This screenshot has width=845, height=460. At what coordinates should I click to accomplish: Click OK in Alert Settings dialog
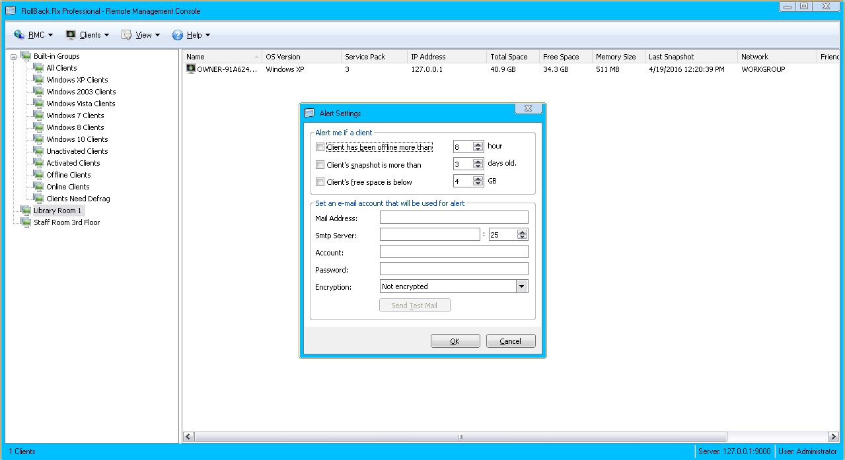(455, 341)
